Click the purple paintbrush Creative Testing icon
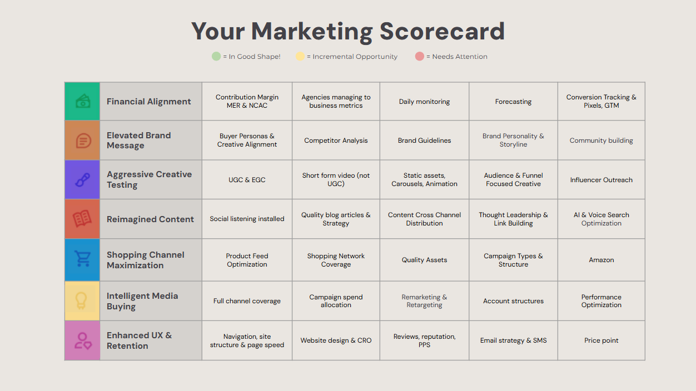 tap(82, 180)
